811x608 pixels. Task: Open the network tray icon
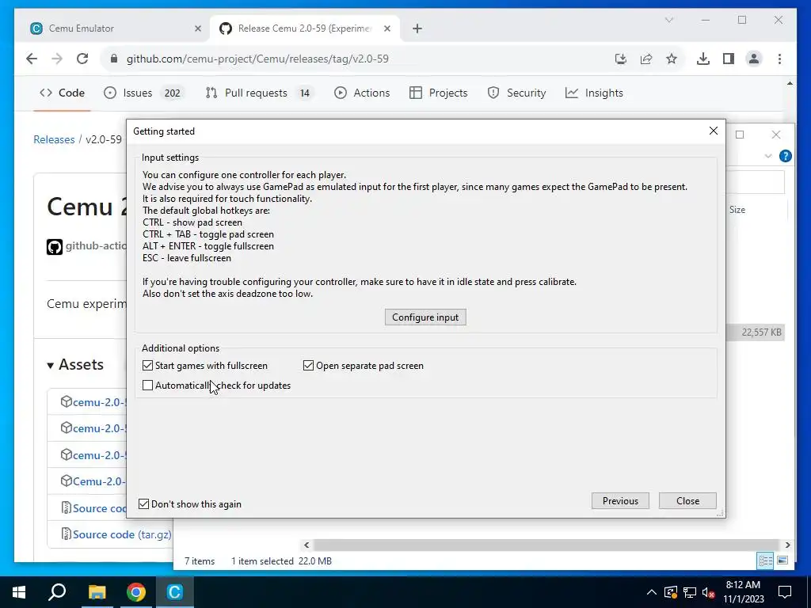coord(690,592)
